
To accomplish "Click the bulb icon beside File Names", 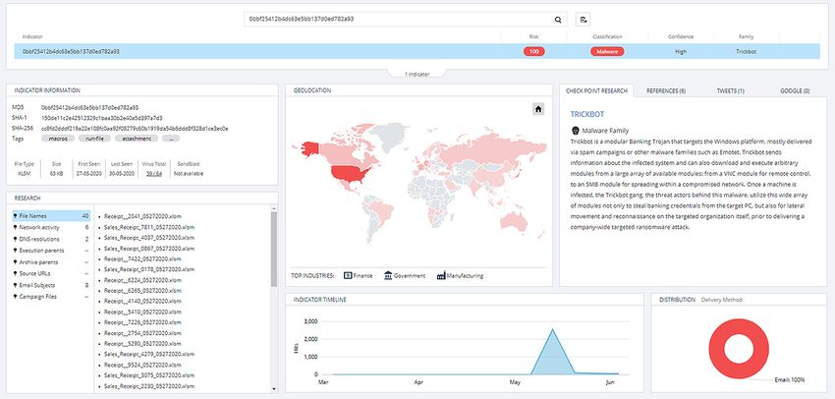I will (x=16, y=216).
